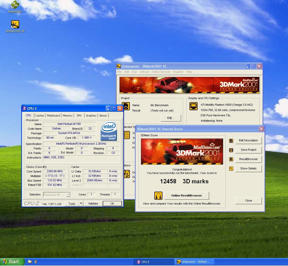Minimize the CPU-Z window
288x266 pixels.
(108, 108)
